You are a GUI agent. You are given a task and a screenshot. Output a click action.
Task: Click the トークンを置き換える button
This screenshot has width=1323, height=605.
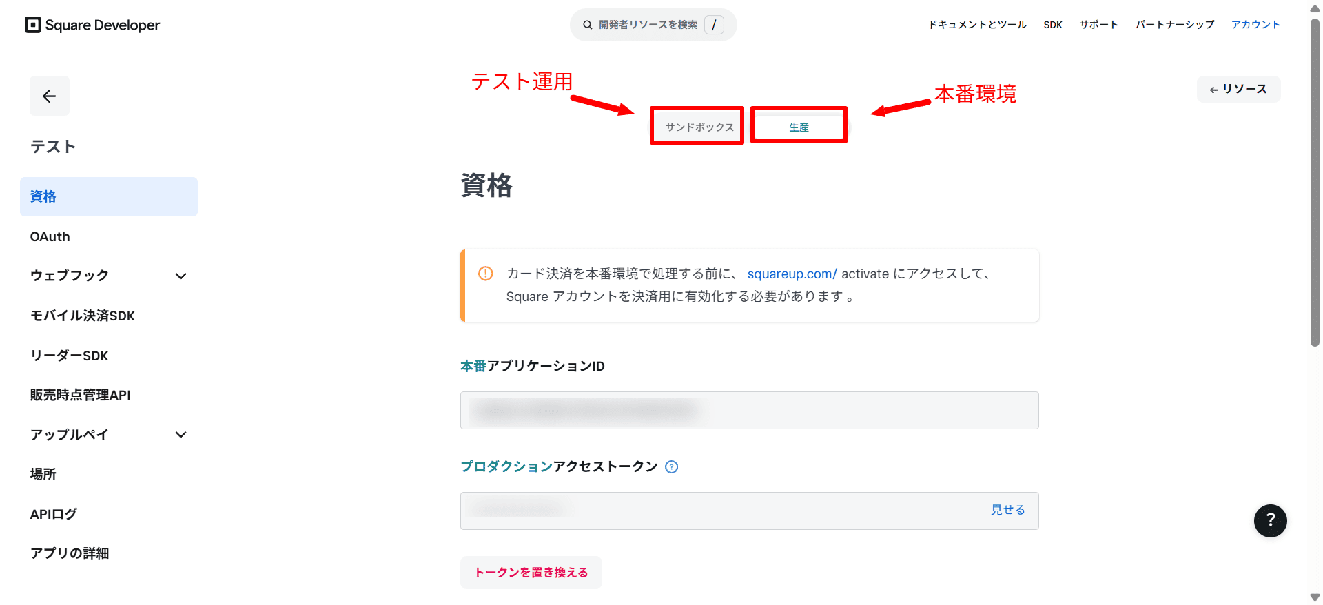(x=531, y=573)
